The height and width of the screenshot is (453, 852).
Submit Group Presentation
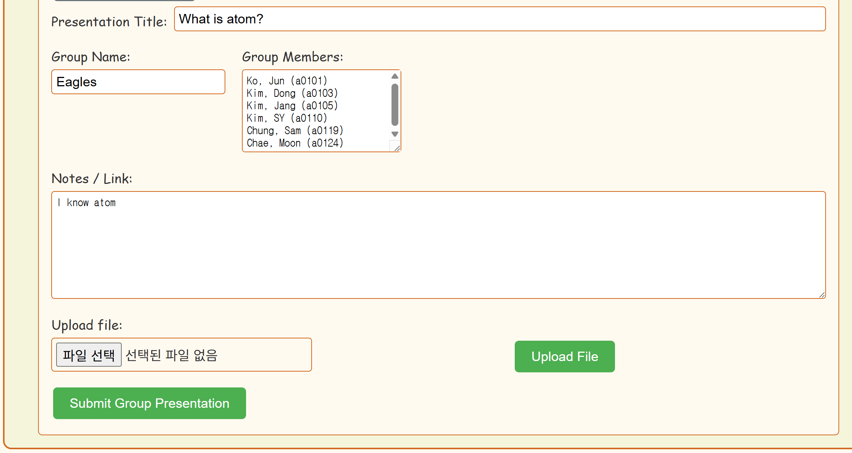149,403
